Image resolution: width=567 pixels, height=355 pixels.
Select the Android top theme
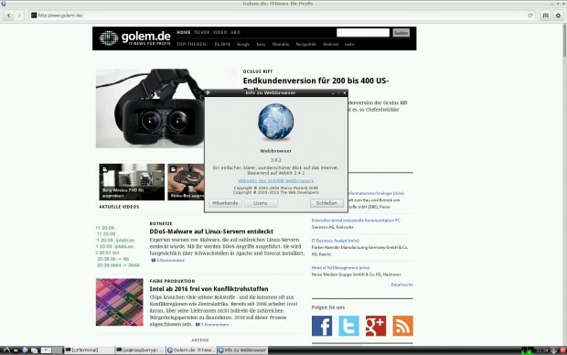pos(330,44)
